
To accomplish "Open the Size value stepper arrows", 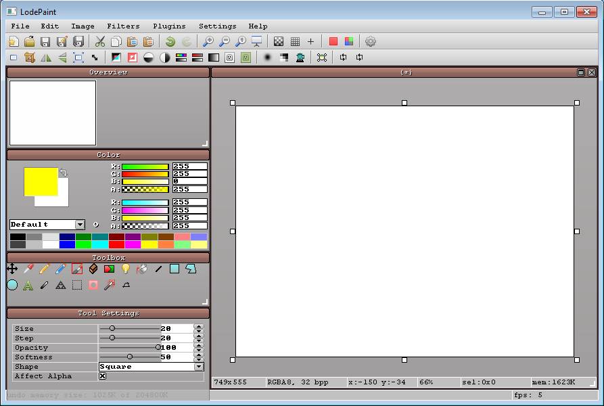I will click(200, 328).
